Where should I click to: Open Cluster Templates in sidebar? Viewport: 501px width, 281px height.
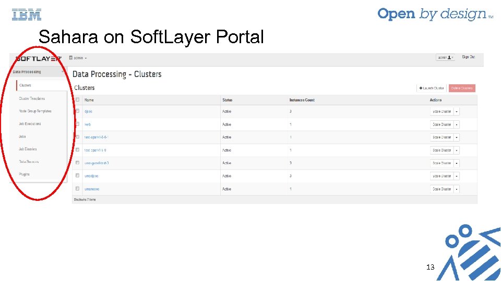tap(32, 98)
